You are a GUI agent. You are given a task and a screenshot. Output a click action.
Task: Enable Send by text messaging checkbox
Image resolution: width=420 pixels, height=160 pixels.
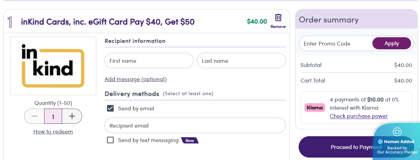tap(110, 140)
